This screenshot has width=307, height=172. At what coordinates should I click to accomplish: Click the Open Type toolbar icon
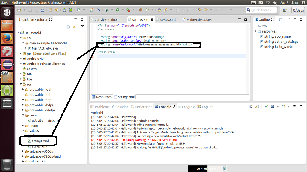tap(159, 10)
